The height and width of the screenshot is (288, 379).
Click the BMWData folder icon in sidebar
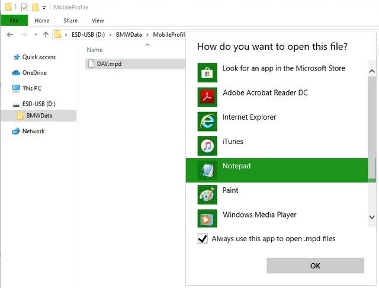(20, 116)
